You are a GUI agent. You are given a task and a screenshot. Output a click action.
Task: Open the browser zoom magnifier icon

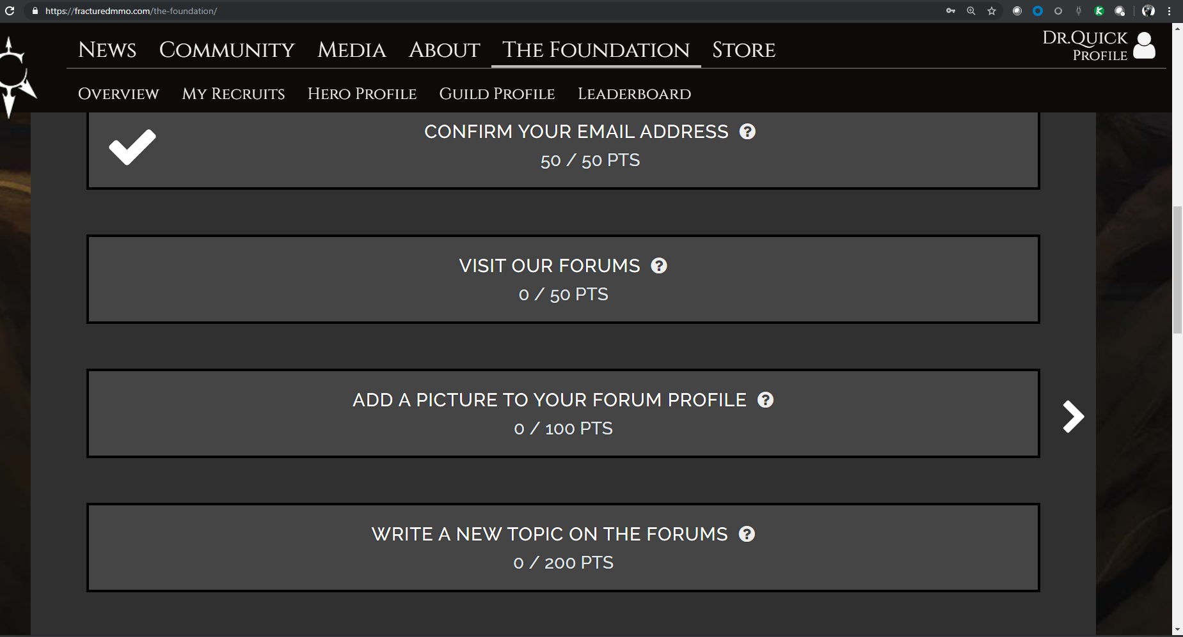tap(971, 11)
